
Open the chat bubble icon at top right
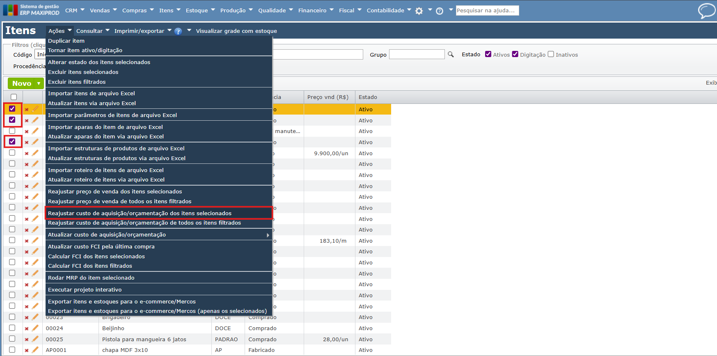tap(706, 11)
